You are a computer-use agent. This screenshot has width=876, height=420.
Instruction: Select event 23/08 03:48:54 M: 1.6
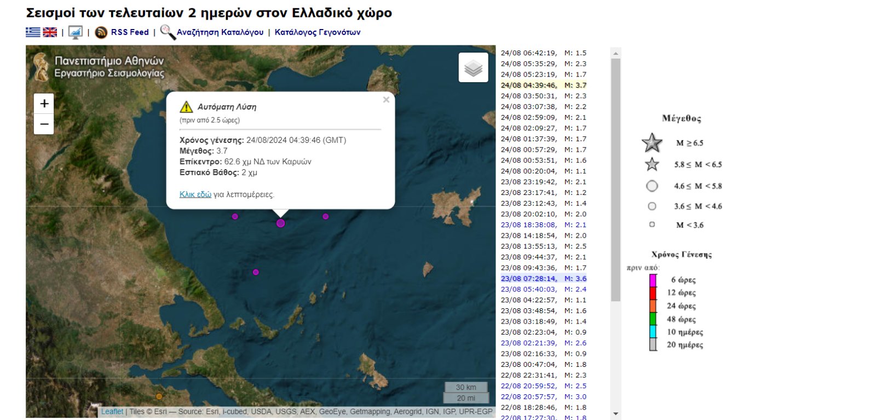pos(544,310)
